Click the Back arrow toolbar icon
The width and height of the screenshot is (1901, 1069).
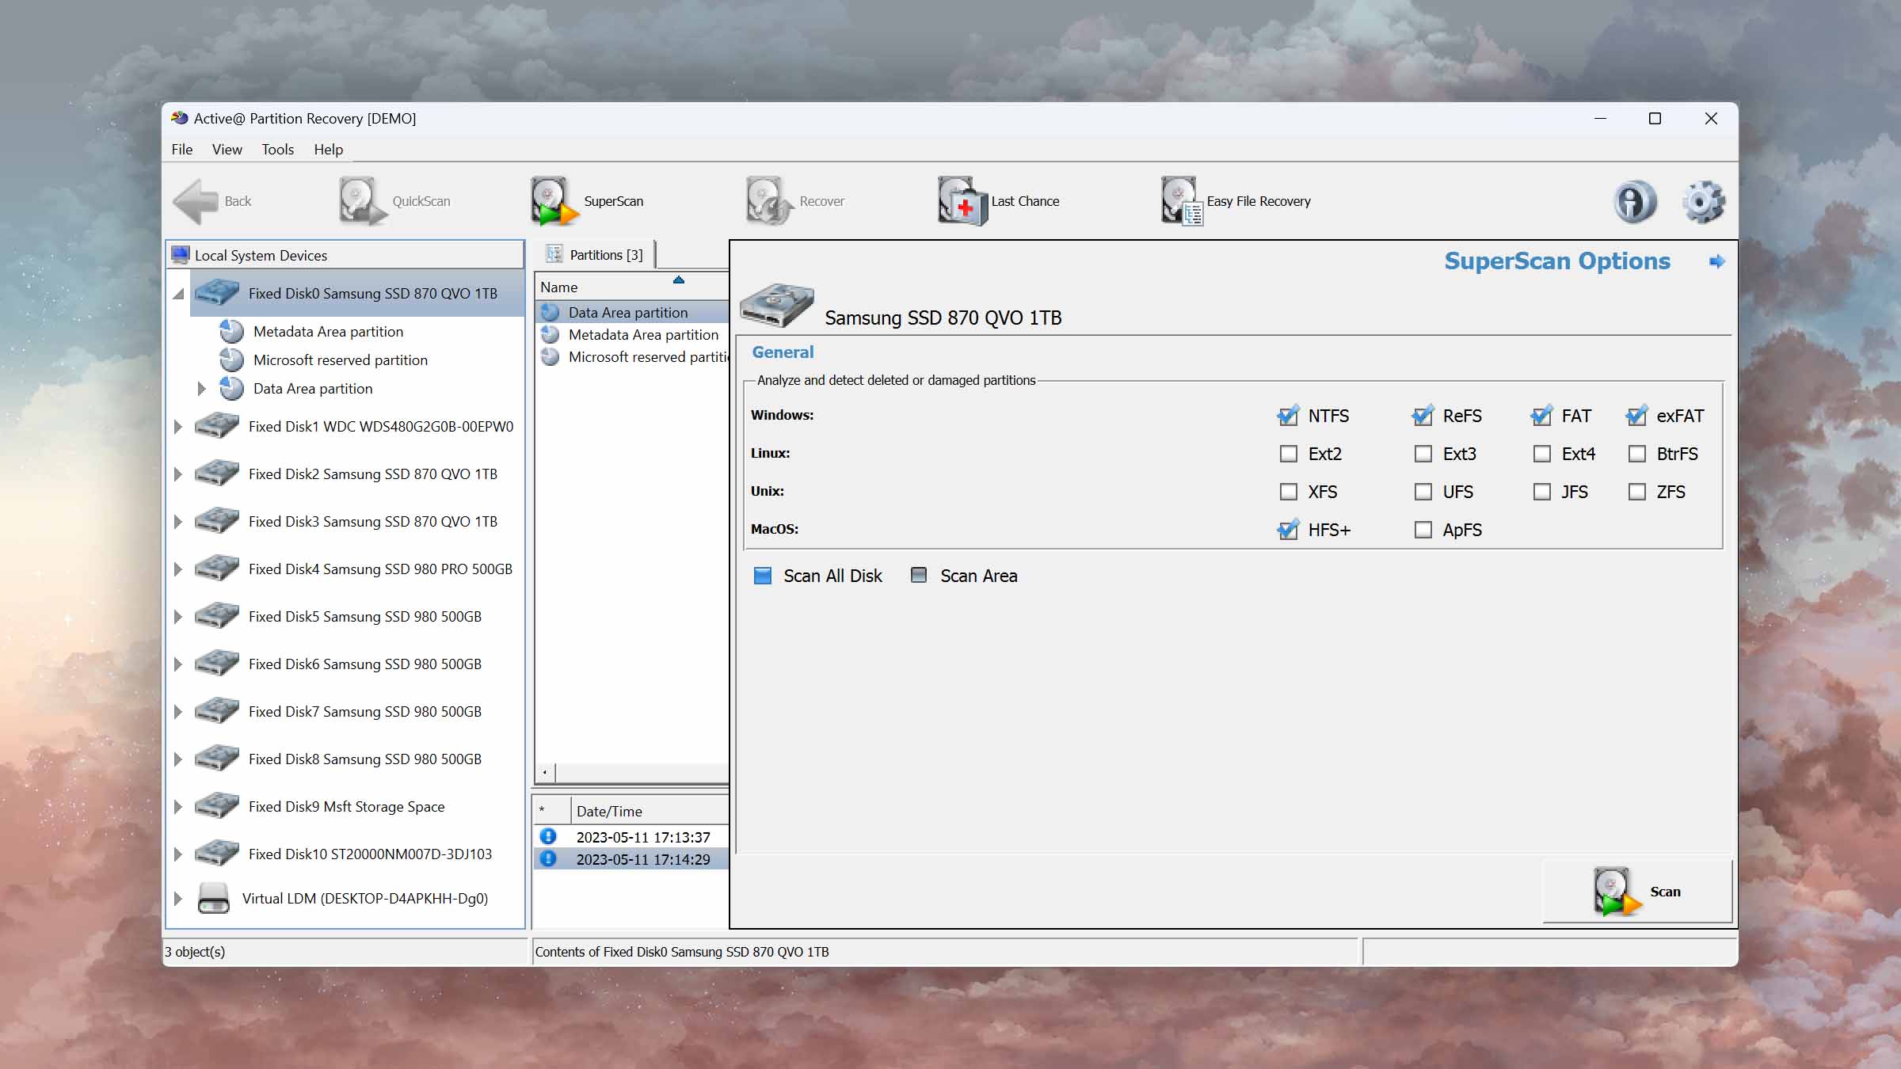pos(195,201)
